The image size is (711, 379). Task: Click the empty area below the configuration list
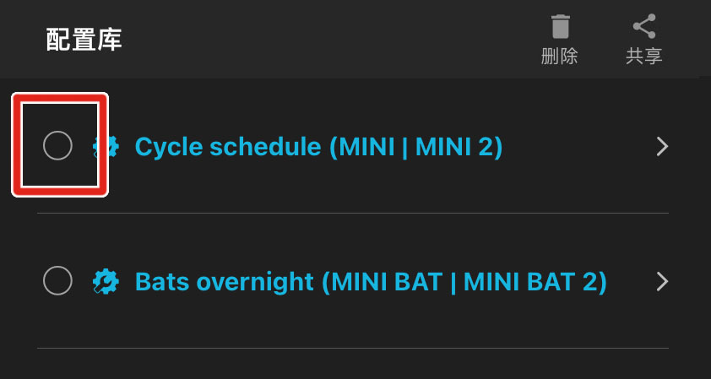[x=353, y=365]
